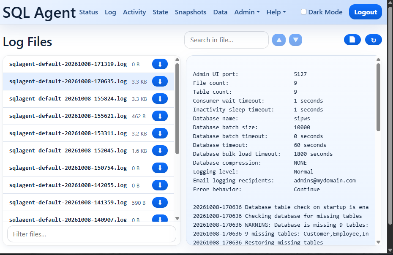Click log viewer scrollbar up arrow

pyautogui.click(x=379, y=60)
